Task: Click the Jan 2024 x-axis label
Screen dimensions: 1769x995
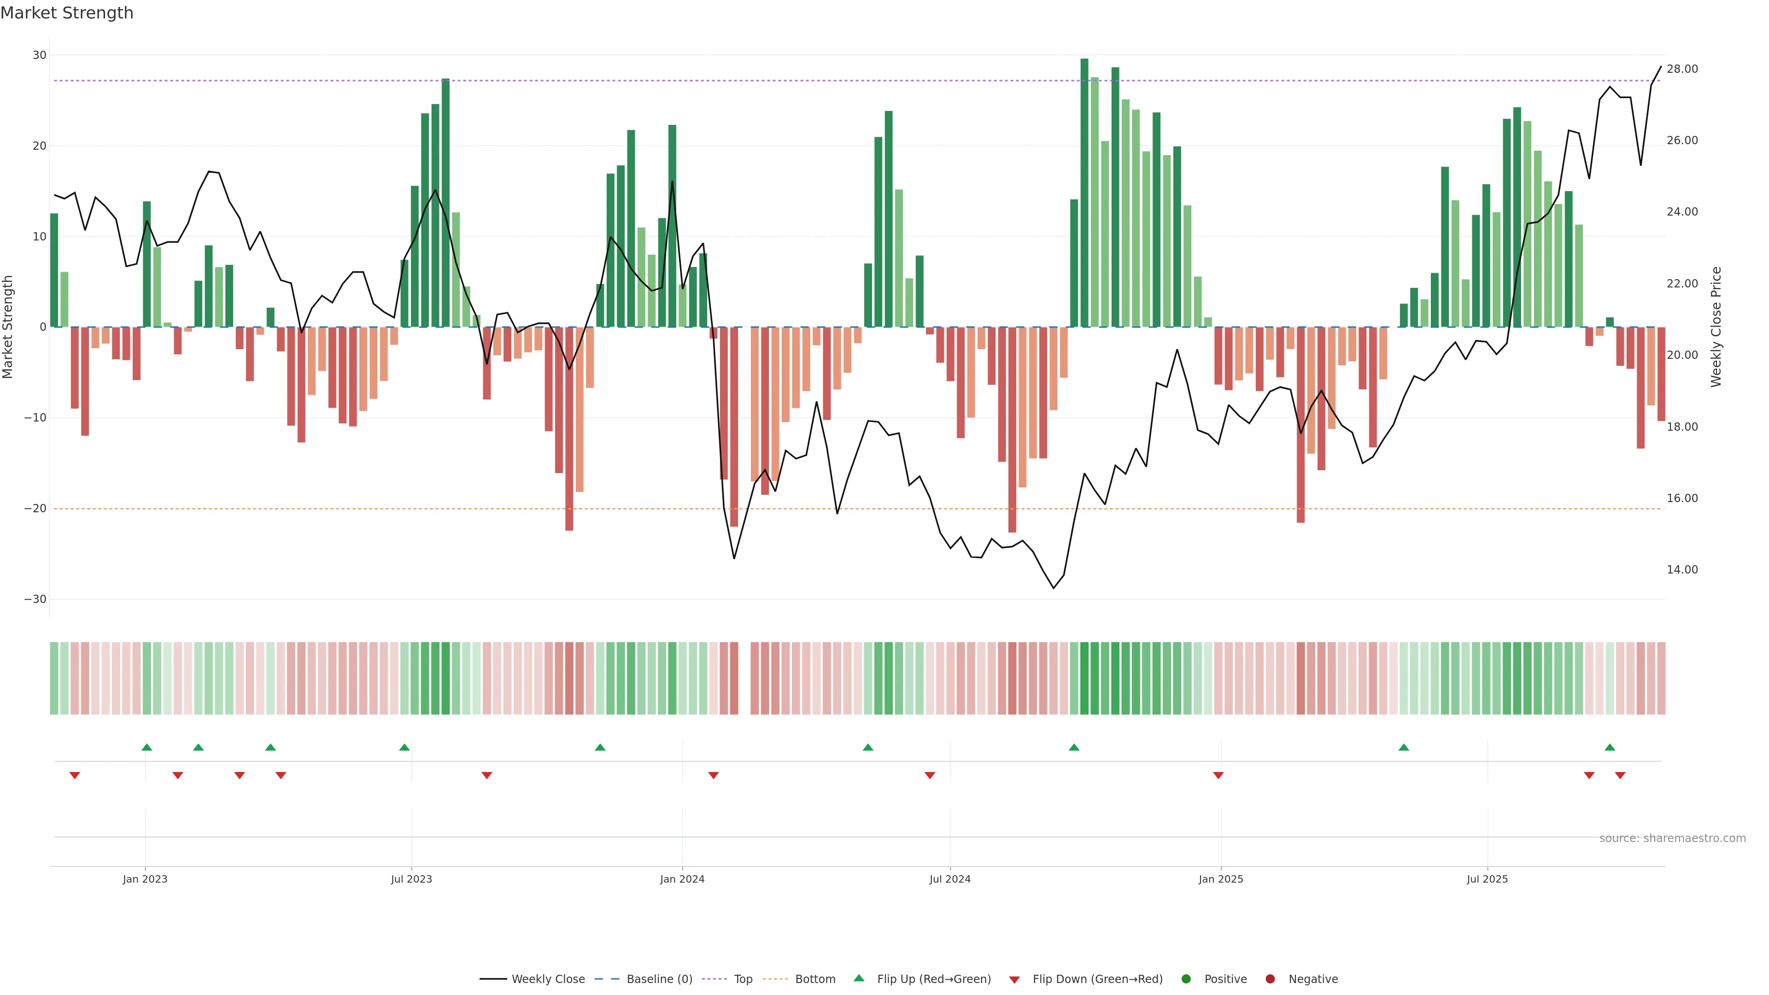Action: tap(682, 879)
